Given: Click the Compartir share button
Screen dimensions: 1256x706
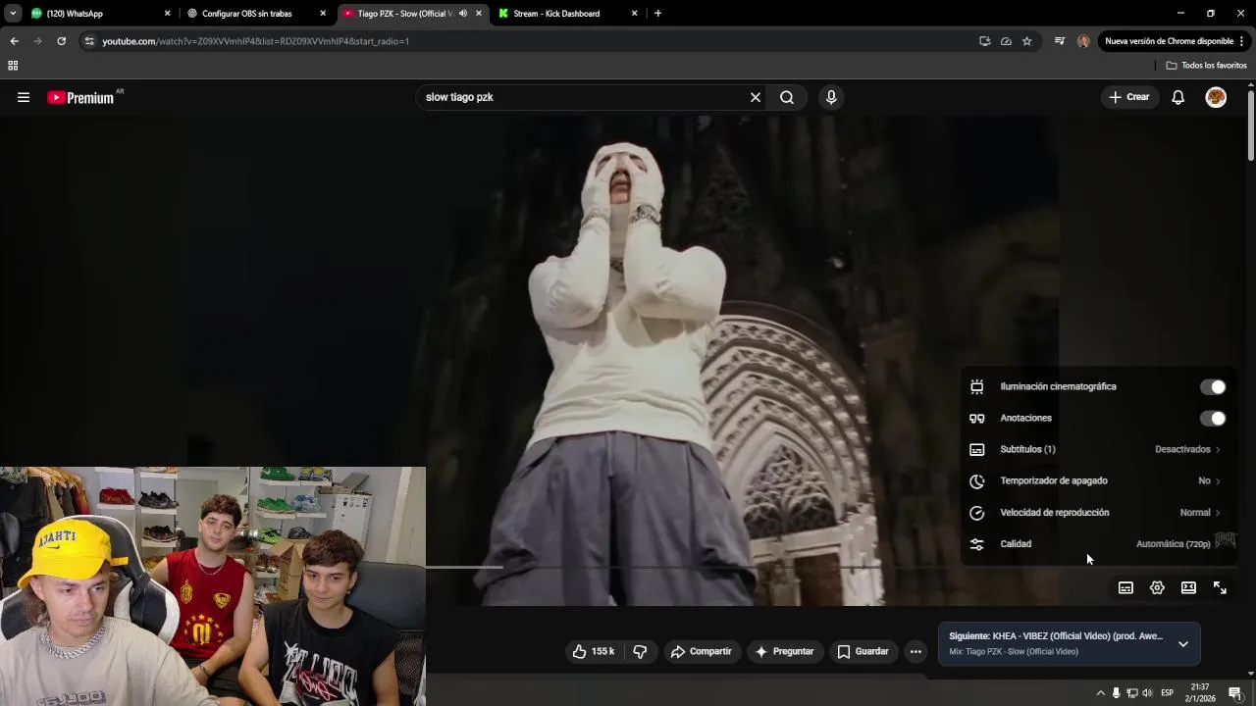Looking at the screenshot, I should point(702,651).
